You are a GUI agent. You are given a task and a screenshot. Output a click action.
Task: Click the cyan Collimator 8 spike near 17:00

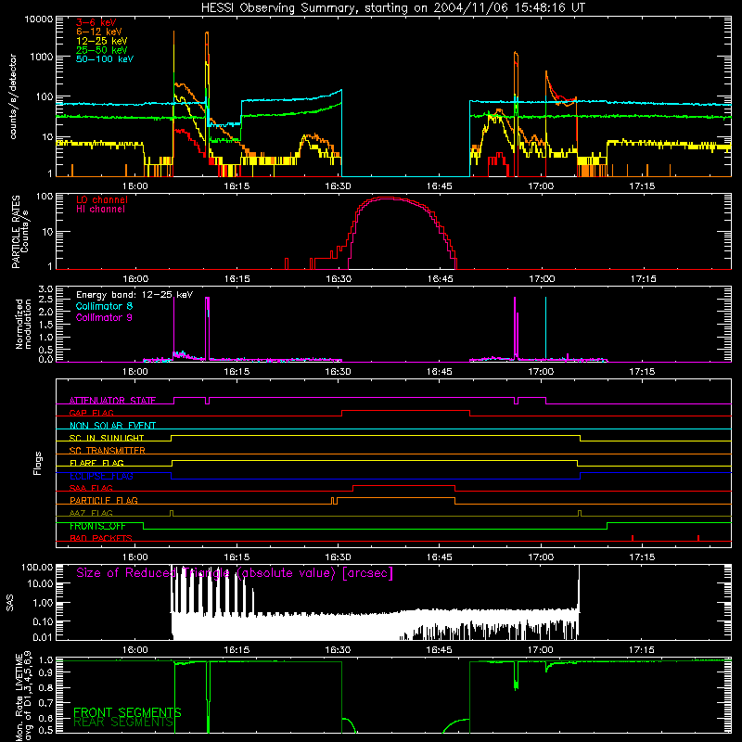coord(545,328)
